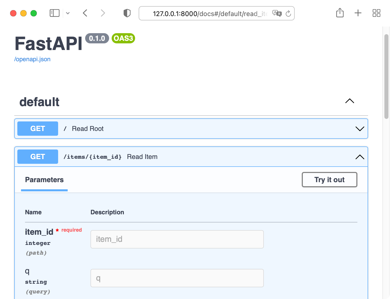
Task: Open the /openapi.json link
Action: coord(32,59)
